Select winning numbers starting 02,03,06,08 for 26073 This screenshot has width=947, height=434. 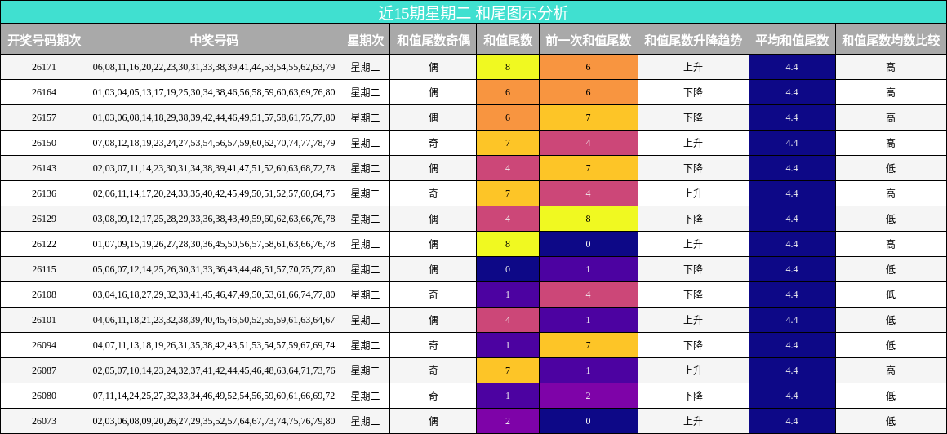click(x=214, y=421)
